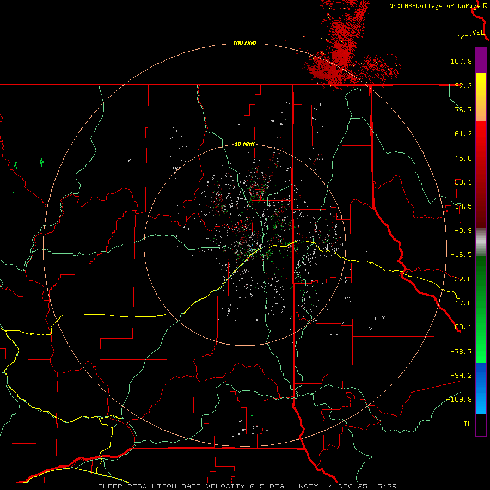Click the -16.5 value on velocity scale
The height and width of the screenshot is (490, 490).
[461, 255]
